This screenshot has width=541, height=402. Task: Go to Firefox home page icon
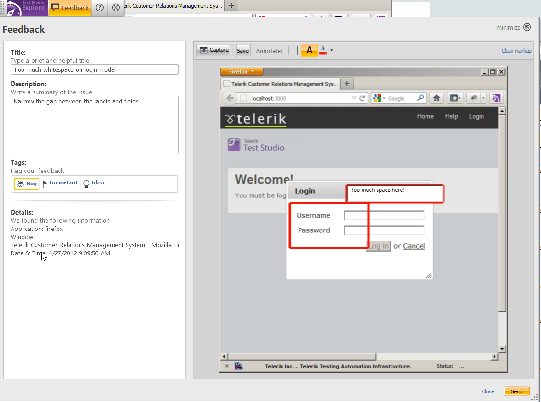pyautogui.click(x=437, y=98)
